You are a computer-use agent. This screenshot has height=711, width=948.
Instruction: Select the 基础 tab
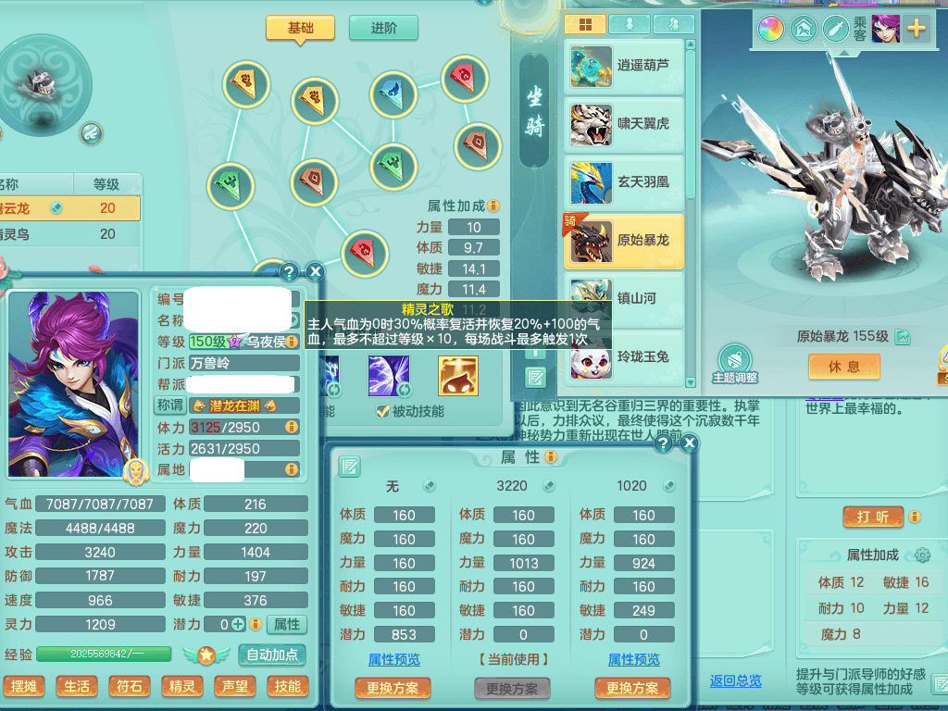click(300, 28)
